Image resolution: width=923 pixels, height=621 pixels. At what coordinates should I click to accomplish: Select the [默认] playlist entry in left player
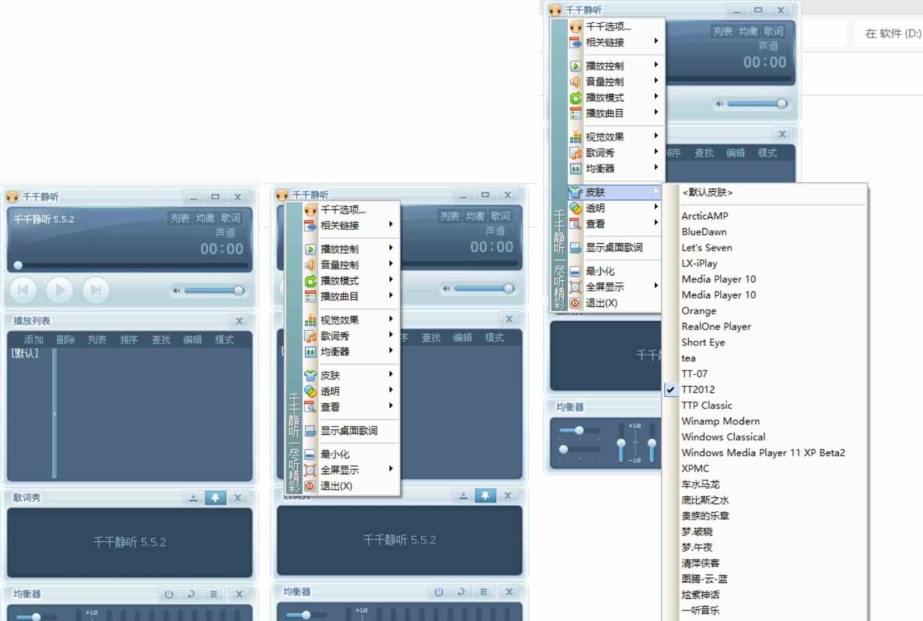pyautogui.click(x=25, y=353)
